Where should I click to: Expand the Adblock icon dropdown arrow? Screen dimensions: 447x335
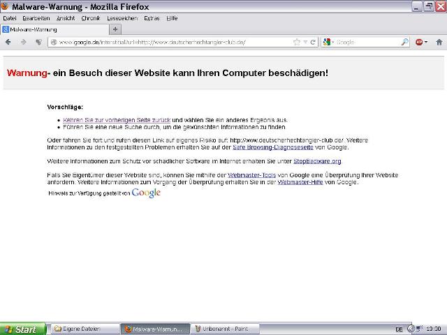point(426,42)
